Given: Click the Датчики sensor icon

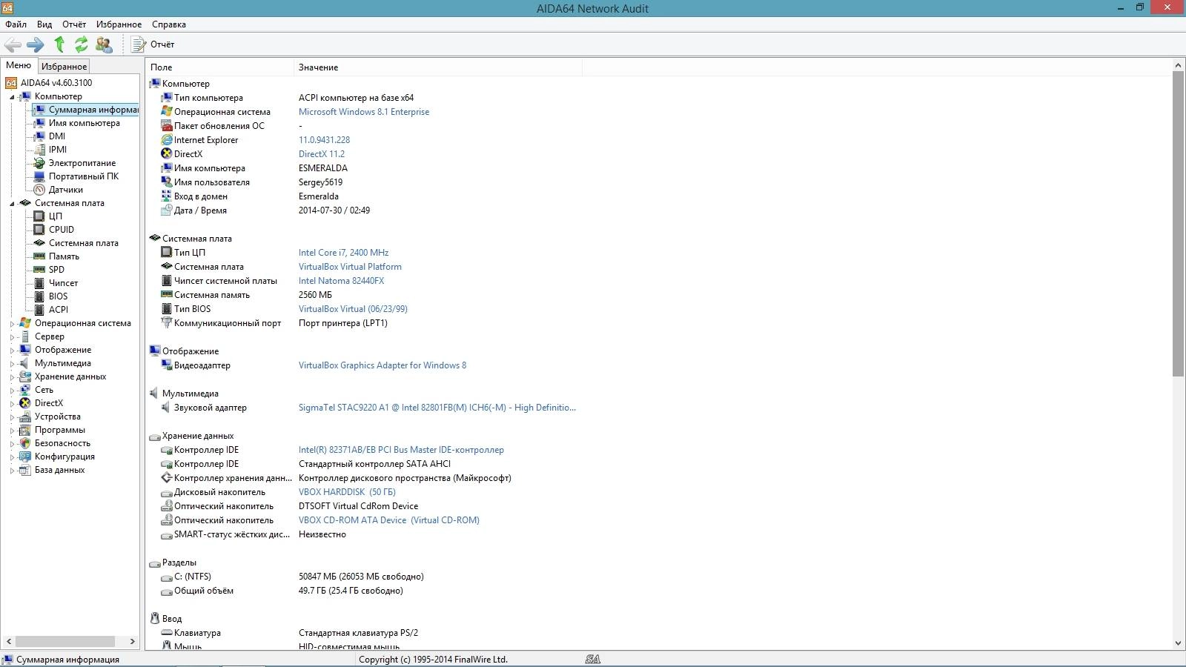Looking at the screenshot, I should (x=39, y=190).
